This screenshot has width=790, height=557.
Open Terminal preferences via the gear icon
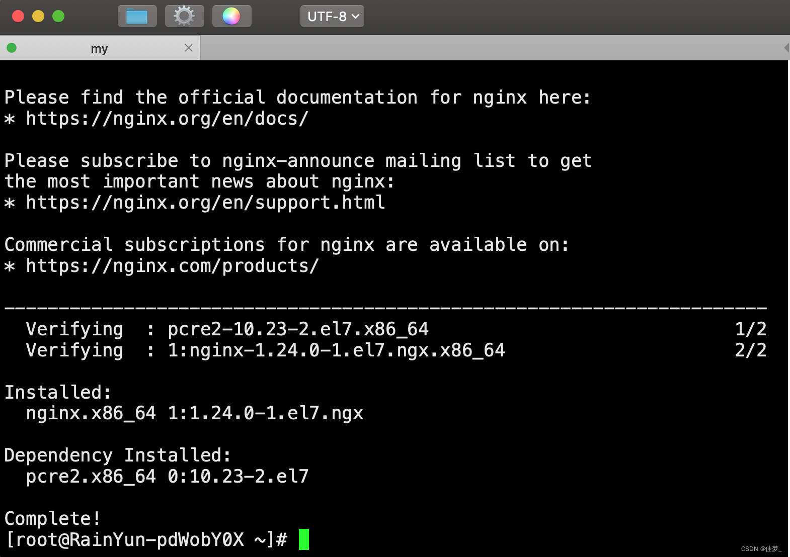[x=184, y=16]
